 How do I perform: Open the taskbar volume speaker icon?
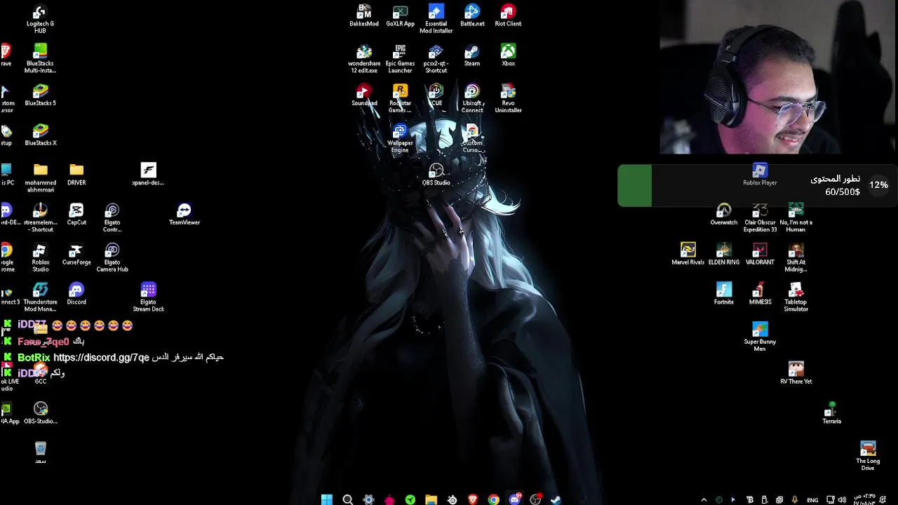(842, 500)
